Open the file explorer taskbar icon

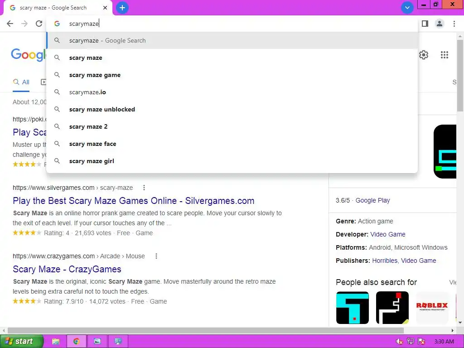point(56,341)
